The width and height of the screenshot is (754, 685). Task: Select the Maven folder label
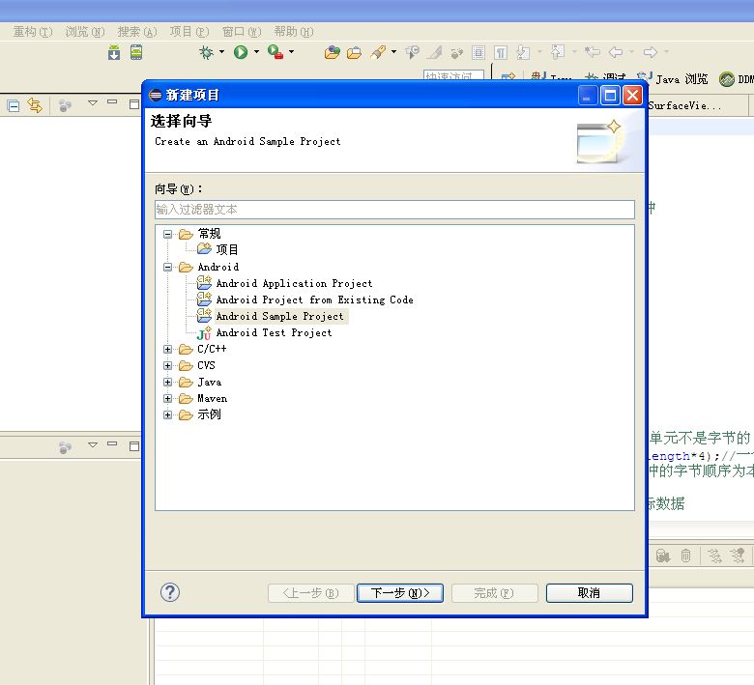212,398
